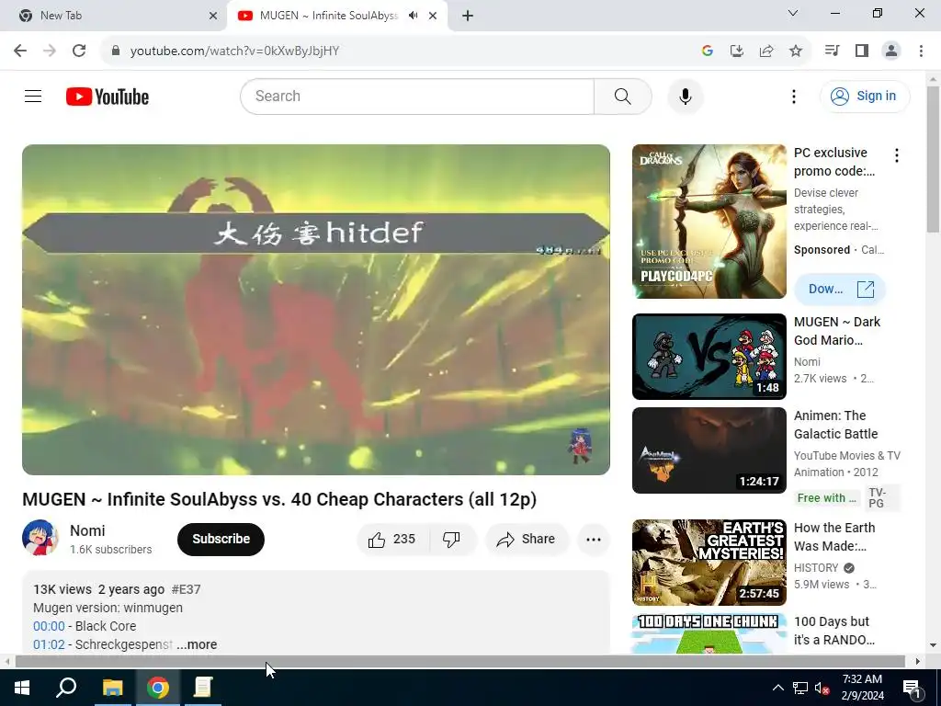Click the video player to pause
The image size is (941, 706).
tap(316, 310)
